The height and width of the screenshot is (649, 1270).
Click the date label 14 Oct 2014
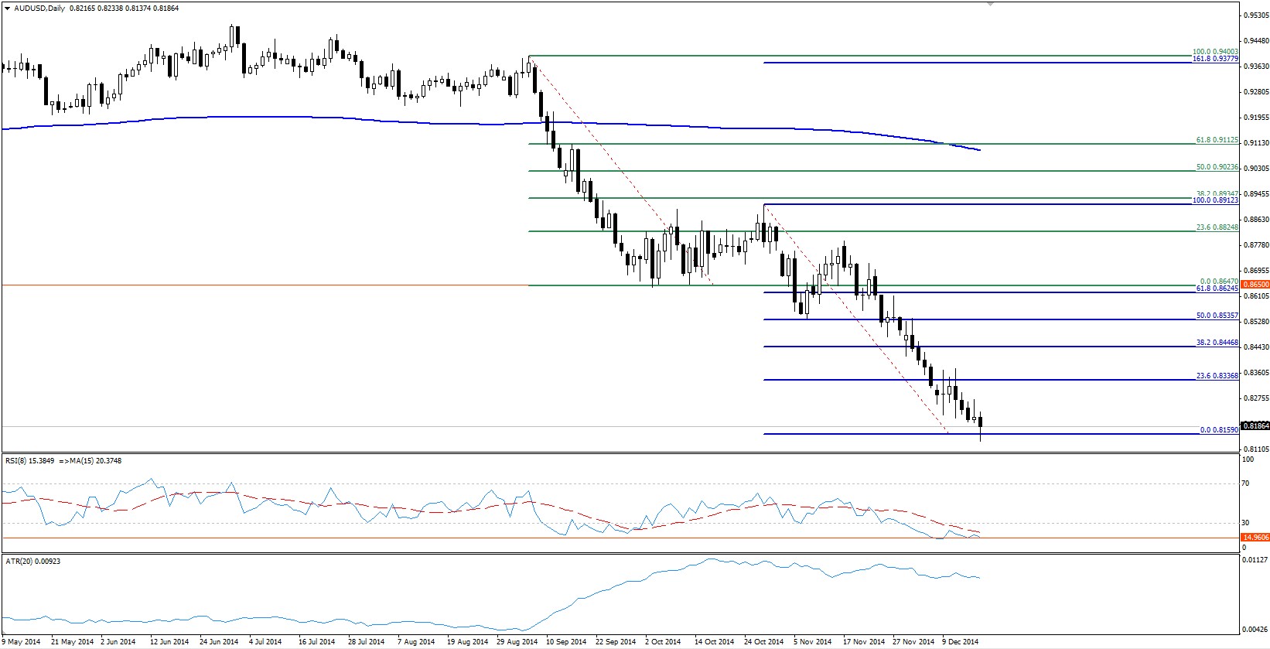click(715, 642)
